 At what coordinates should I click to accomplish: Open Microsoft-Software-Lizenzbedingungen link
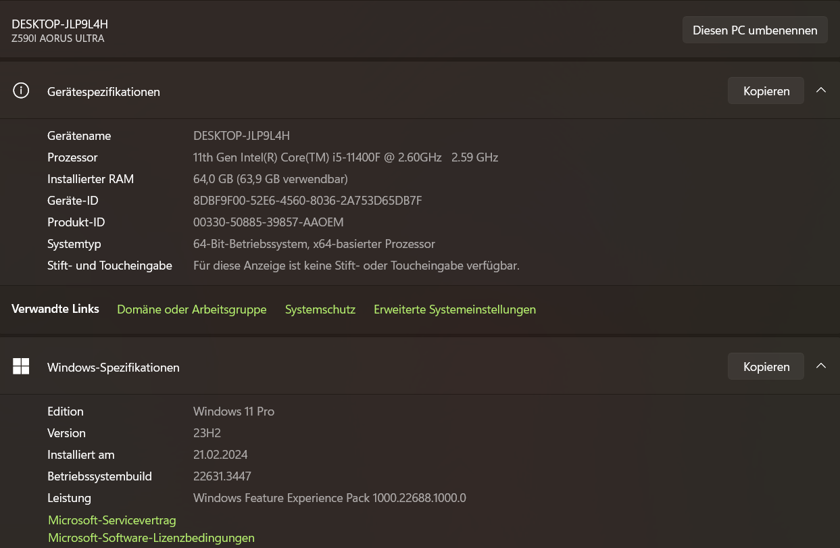point(151,539)
